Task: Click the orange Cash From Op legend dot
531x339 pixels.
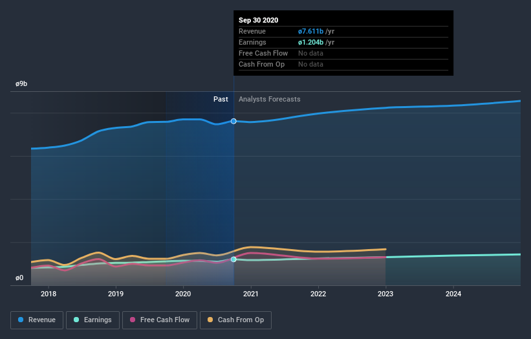Action: click(x=210, y=320)
